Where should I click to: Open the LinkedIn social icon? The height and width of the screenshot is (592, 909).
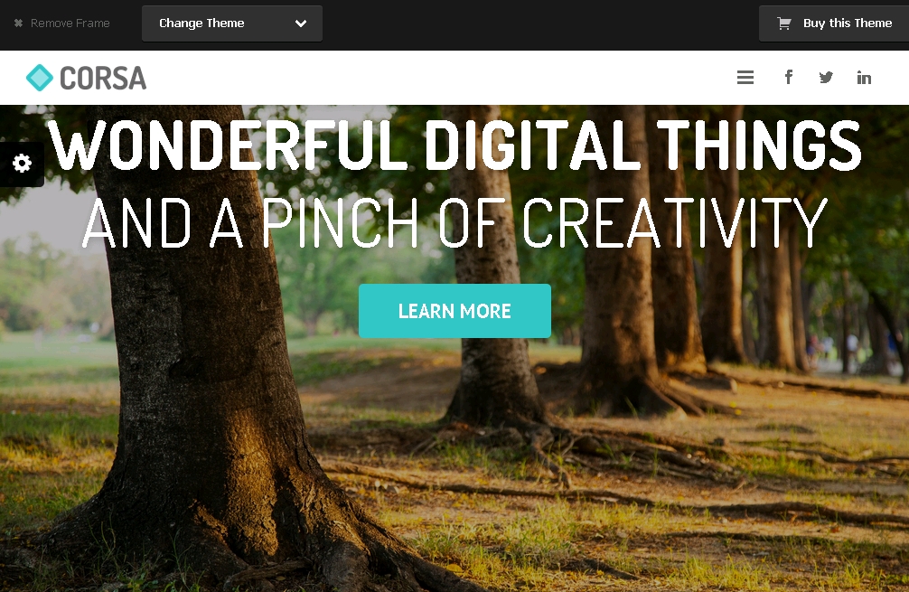[864, 77]
